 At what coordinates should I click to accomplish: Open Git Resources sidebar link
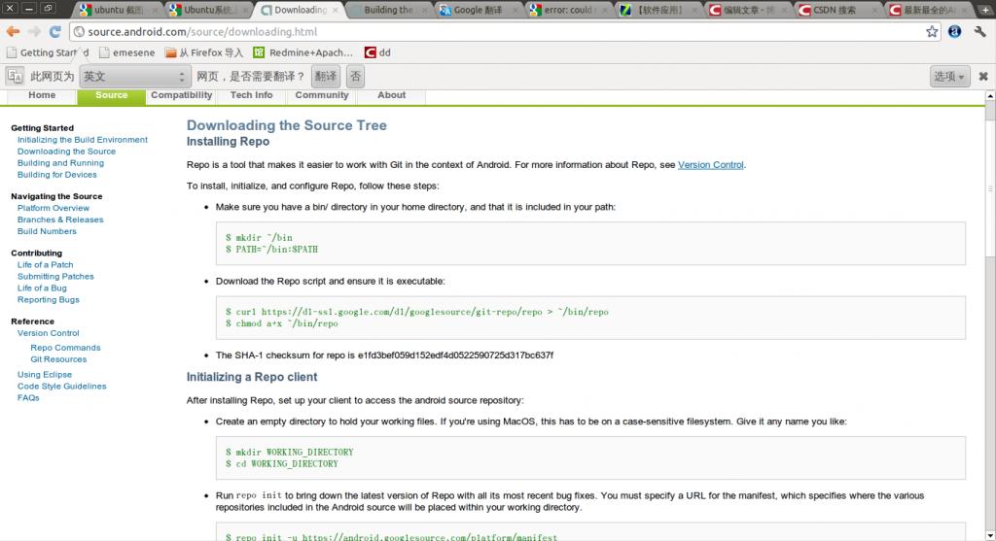58,359
